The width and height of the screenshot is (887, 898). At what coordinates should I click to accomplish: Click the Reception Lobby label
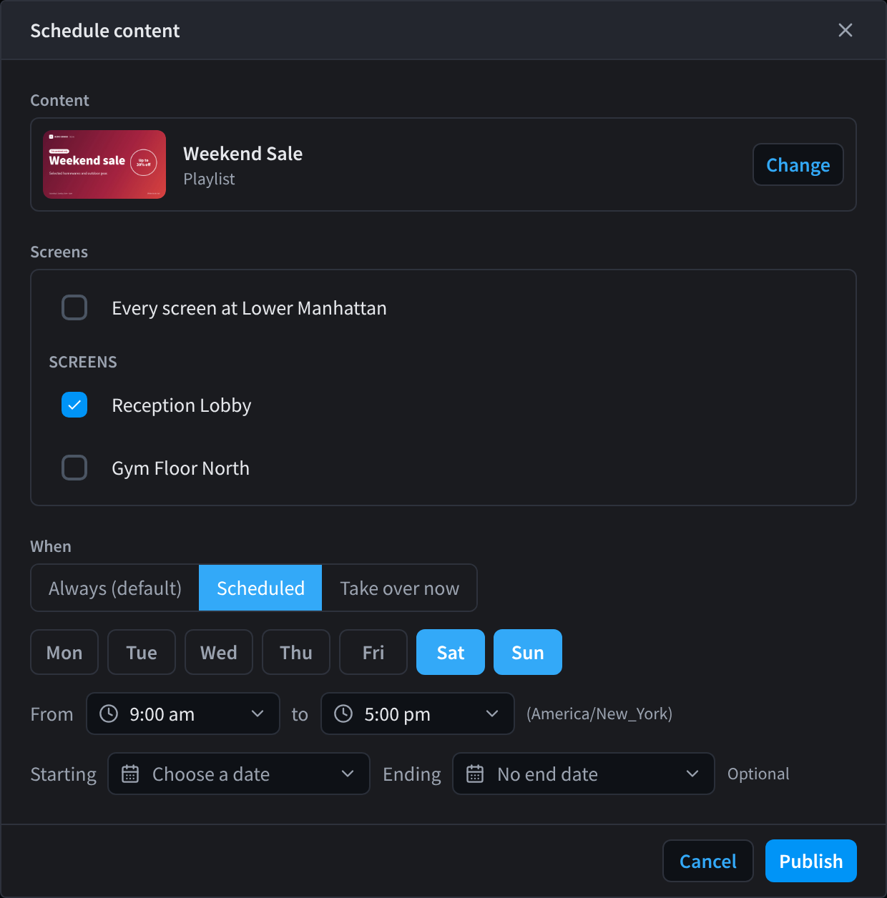point(182,405)
